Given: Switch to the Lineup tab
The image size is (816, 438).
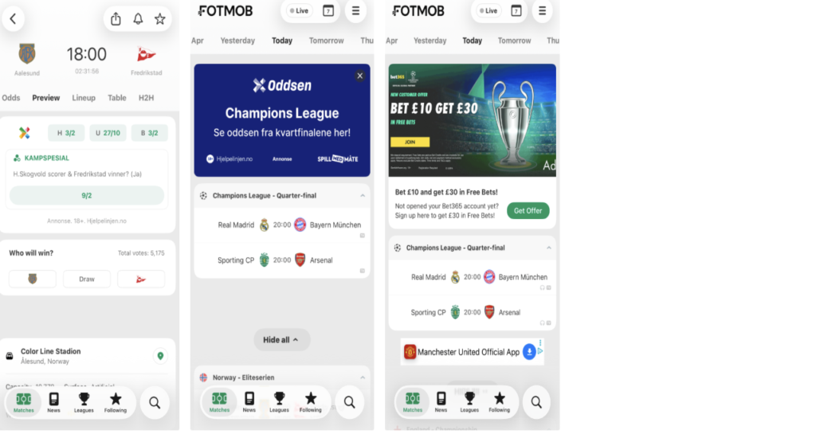Looking at the screenshot, I should pyautogui.click(x=83, y=98).
